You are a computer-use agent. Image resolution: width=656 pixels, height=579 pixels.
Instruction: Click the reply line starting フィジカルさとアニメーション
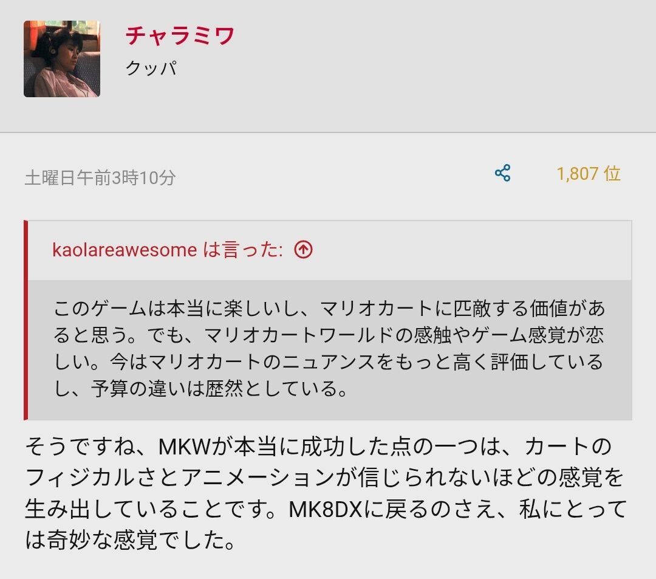324,478
